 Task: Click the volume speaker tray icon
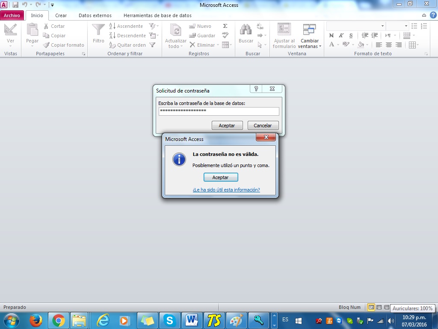[391, 321]
